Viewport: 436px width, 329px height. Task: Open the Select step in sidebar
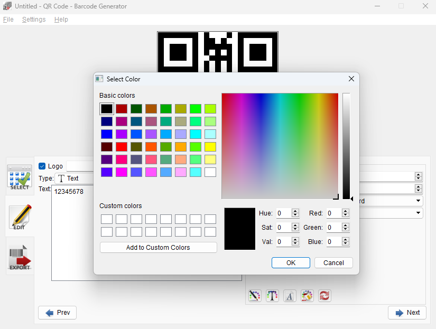pos(20,176)
